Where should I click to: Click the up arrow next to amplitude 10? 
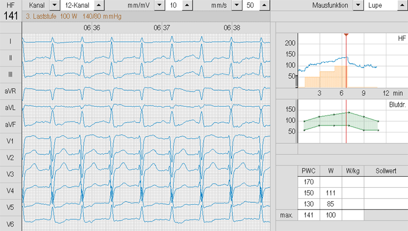point(187,5)
